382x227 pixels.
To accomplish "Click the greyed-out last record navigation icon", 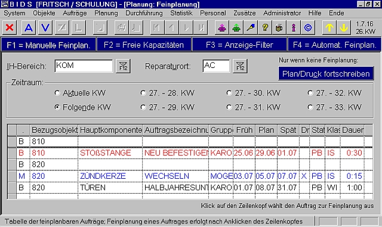I will tap(201, 27).
